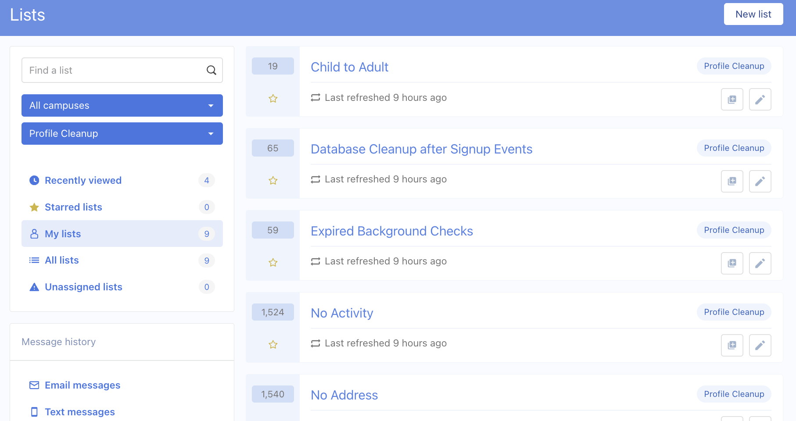
Task: Click Profile Cleanup tag on No Activity
Action: point(734,312)
